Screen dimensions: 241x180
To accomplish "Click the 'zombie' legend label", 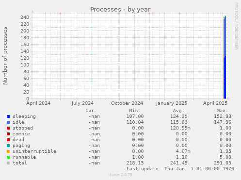I will click(x=21, y=134).
